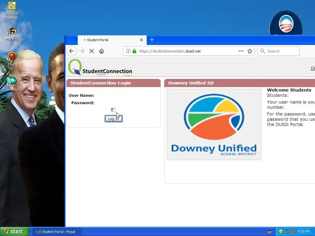Click the 9:55 PM system clock
Image resolution: width=315 pixels, height=236 pixels.
tap(304, 232)
